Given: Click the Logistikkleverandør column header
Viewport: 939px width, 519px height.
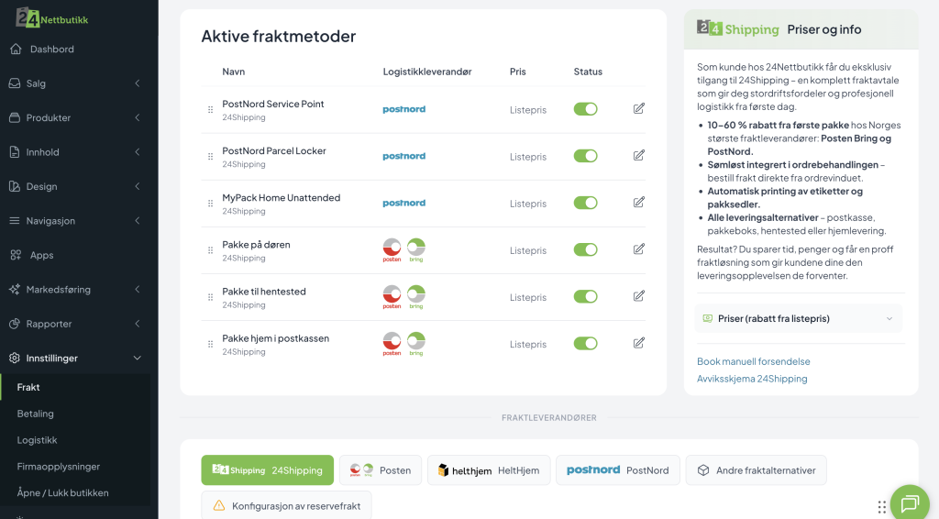Looking at the screenshot, I should click(x=427, y=72).
